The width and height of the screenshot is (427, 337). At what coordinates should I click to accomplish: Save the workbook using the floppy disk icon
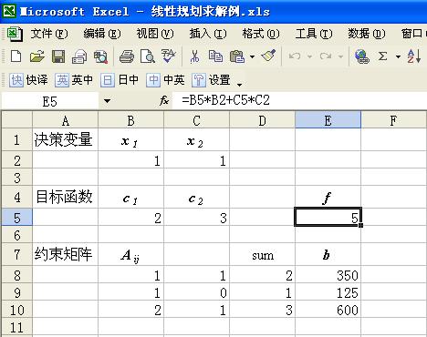point(58,56)
